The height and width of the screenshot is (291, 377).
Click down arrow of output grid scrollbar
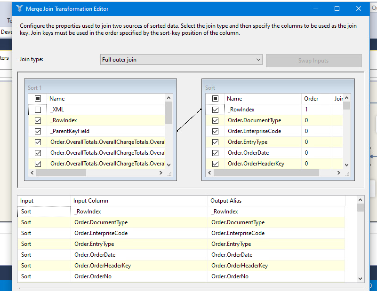coord(360,278)
